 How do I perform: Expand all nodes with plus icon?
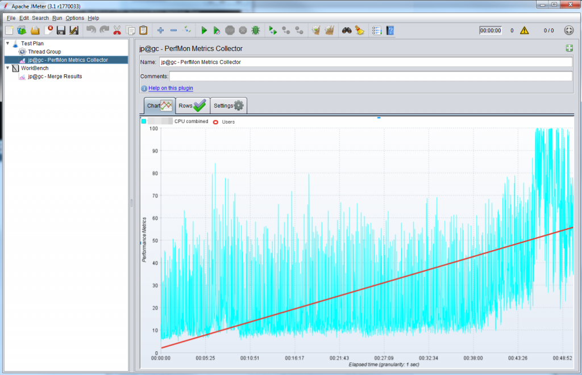[160, 31]
